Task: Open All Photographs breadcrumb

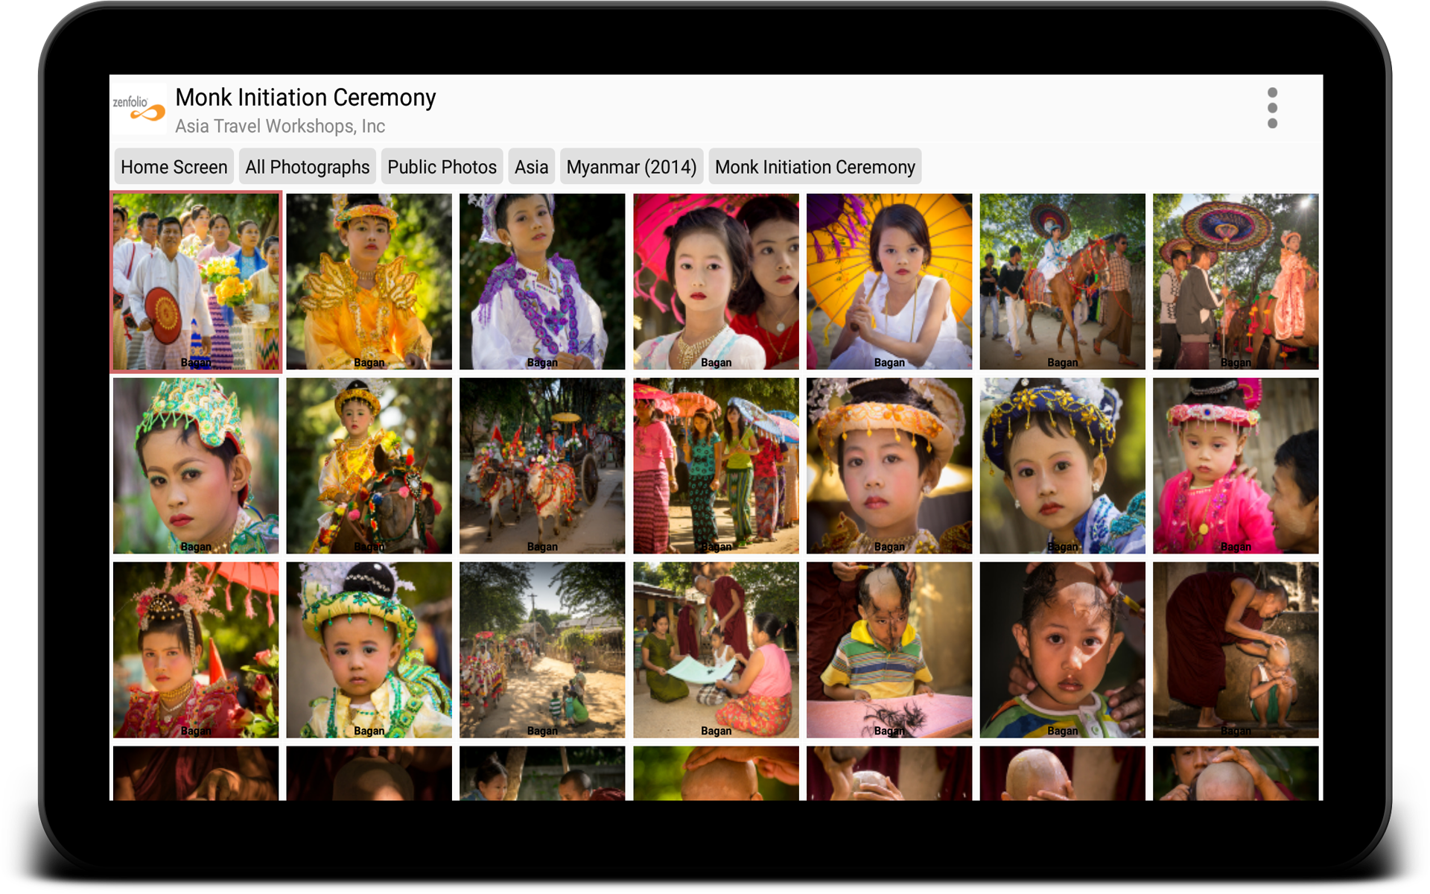Action: point(307,167)
